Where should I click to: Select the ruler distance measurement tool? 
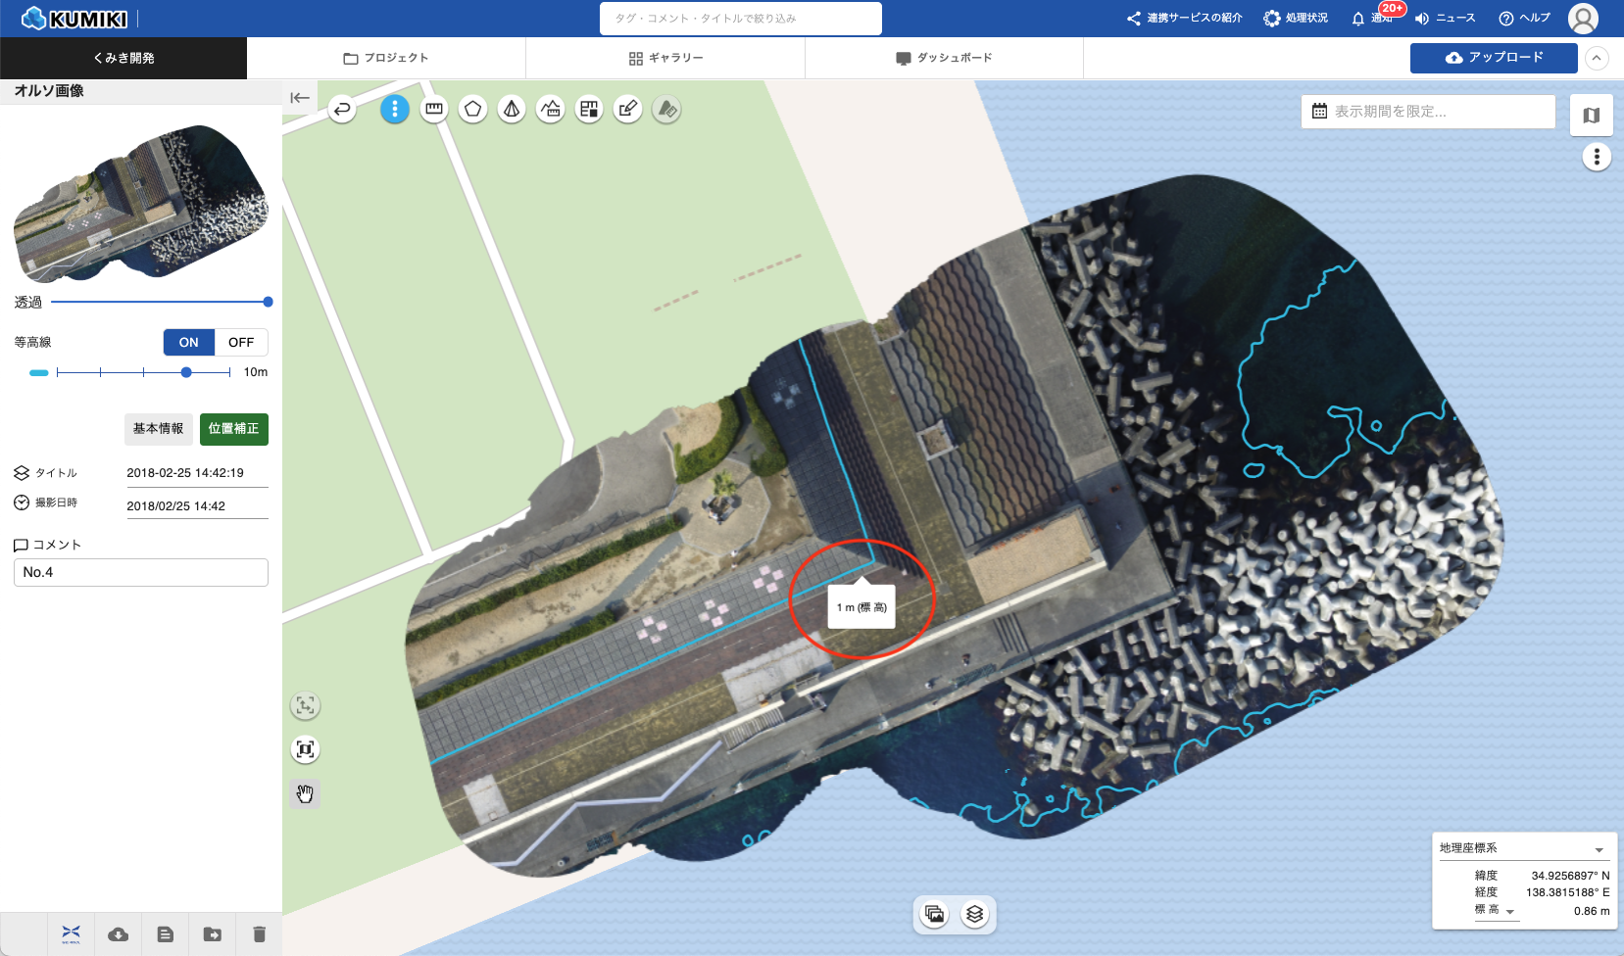click(x=434, y=109)
